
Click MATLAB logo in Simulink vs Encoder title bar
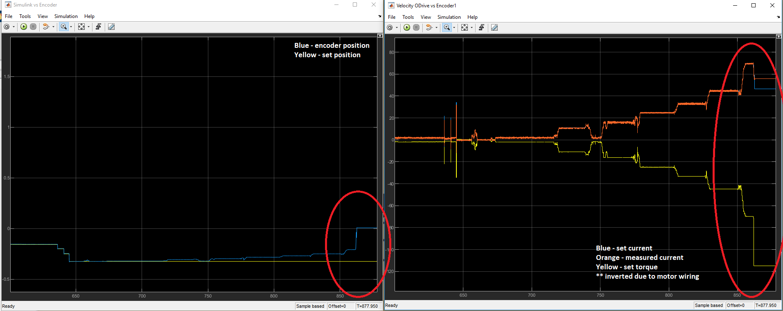[x=8, y=5]
